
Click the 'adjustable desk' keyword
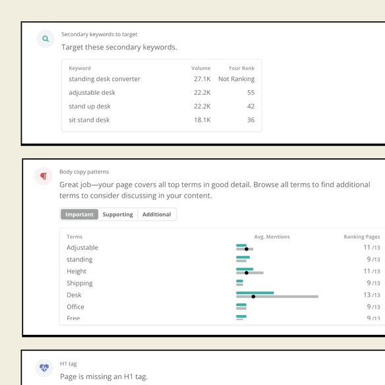(92, 92)
